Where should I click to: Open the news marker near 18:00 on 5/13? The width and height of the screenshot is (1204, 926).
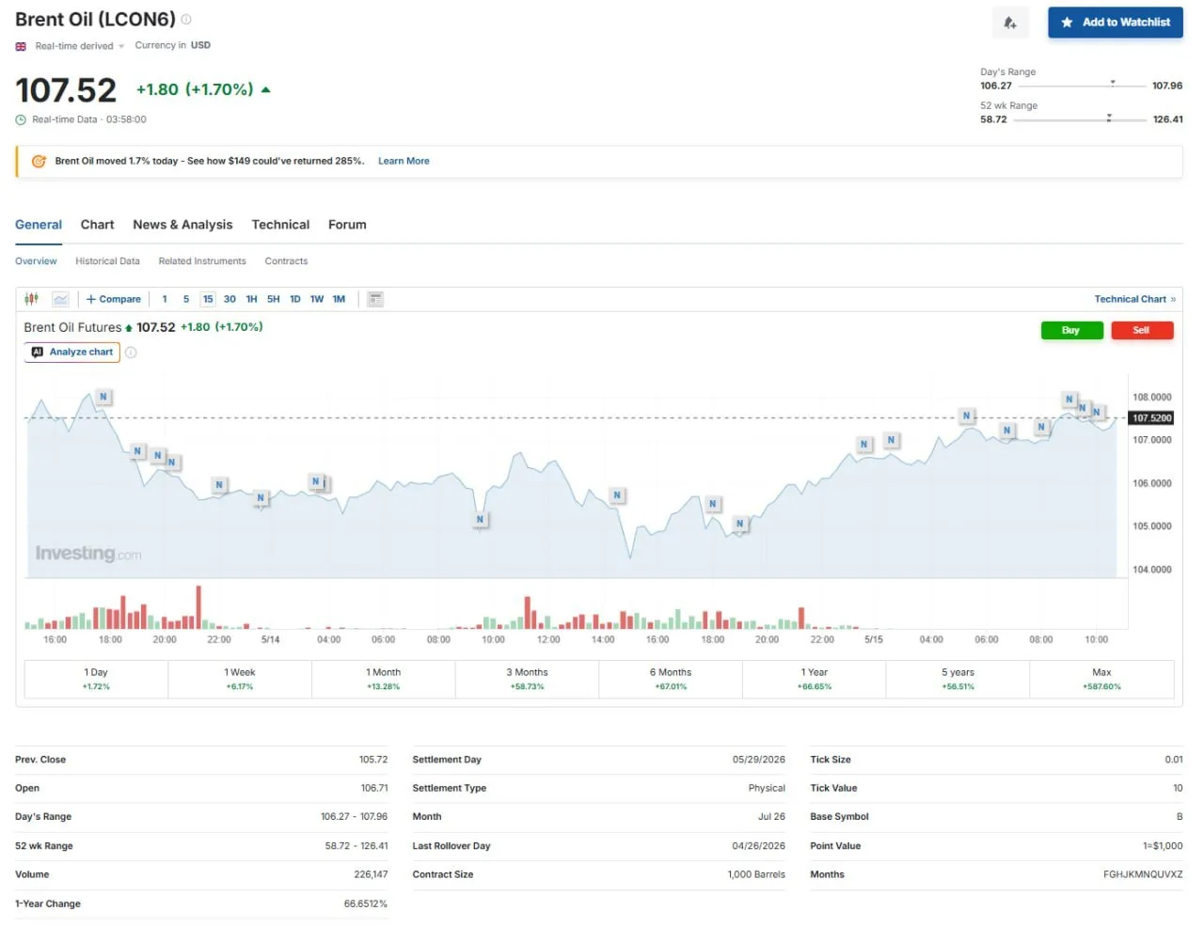(x=103, y=397)
